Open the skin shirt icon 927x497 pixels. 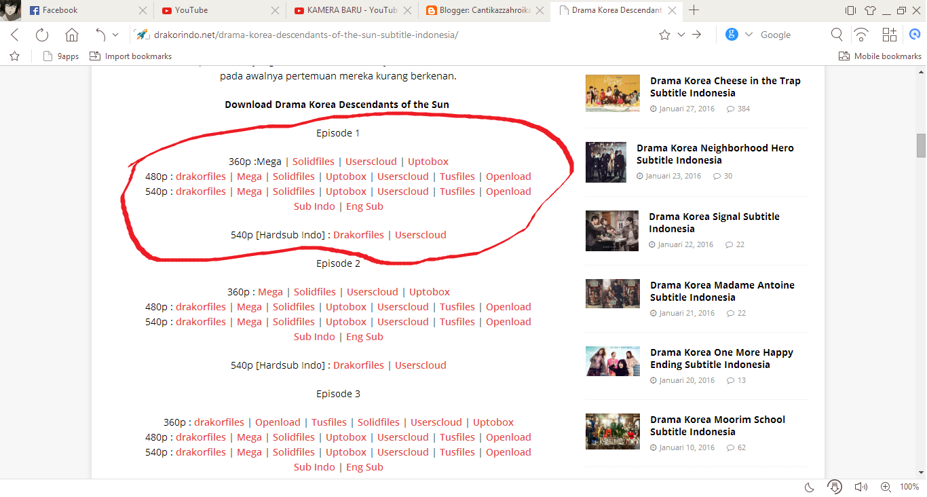tap(871, 10)
